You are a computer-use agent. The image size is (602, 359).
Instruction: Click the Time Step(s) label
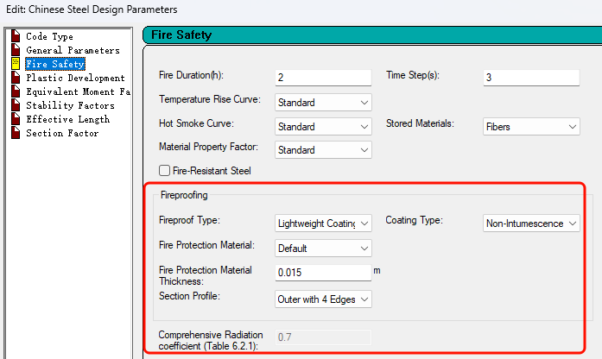tap(413, 75)
